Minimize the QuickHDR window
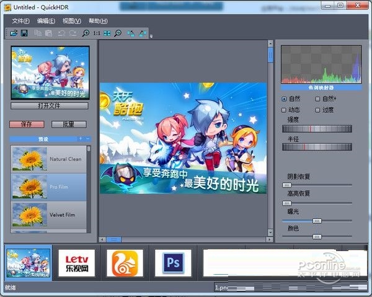 [328, 6]
